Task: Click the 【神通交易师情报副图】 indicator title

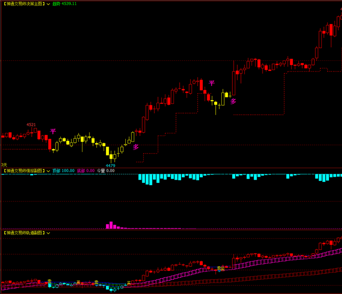Action: 24,171
